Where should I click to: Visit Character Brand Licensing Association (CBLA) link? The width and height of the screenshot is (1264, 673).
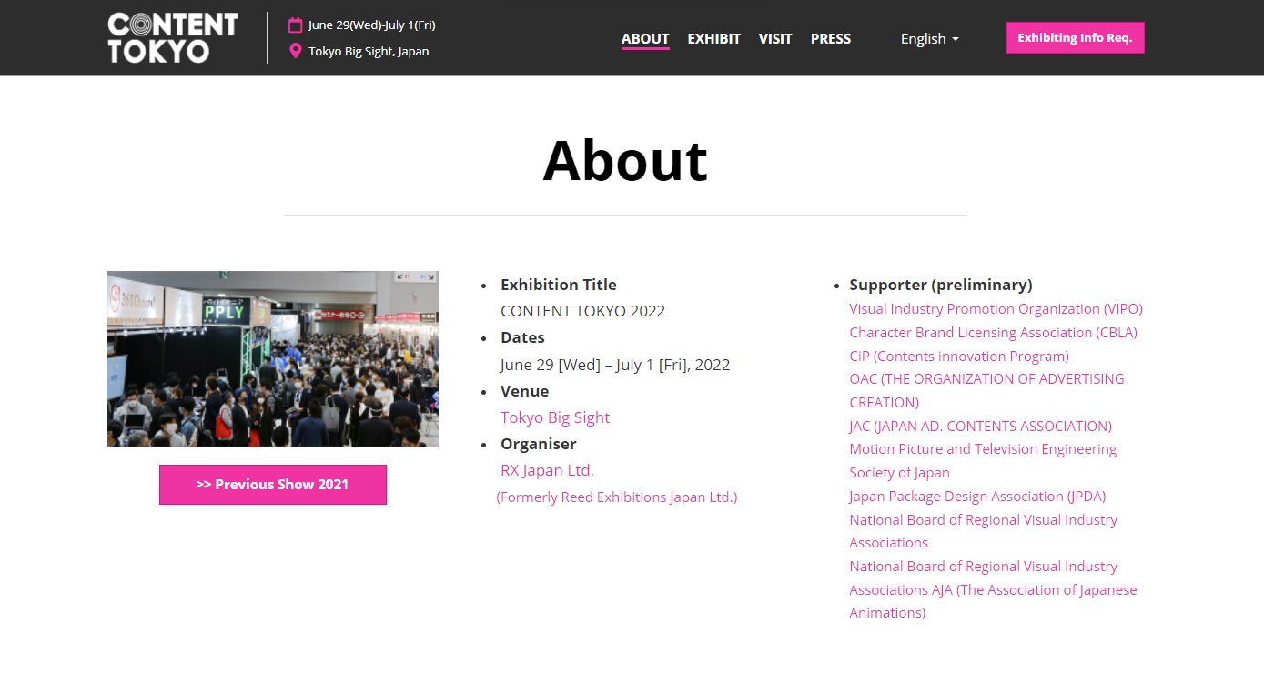tap(993, 333)
